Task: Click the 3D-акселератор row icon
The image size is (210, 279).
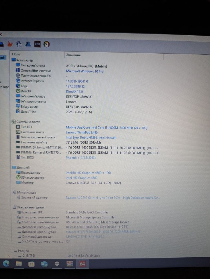Action: coord(19,177)
